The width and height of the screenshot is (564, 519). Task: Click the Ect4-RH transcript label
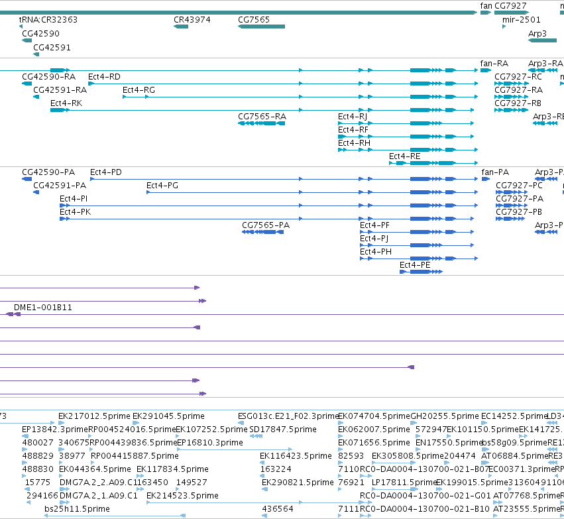(x=355, y=143)
